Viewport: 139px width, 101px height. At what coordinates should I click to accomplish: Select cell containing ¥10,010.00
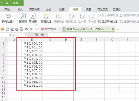point(32,82)
